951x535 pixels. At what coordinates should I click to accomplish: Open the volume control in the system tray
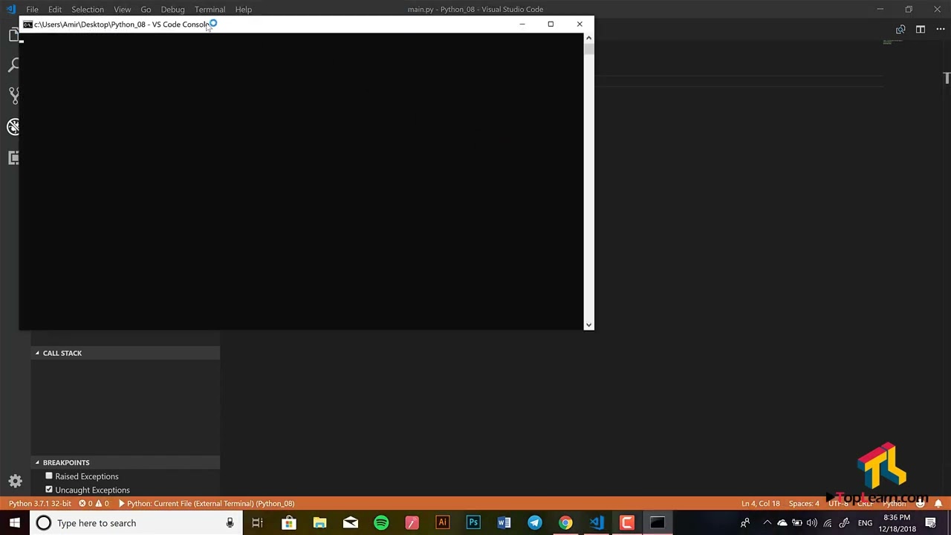pos(812,523)
